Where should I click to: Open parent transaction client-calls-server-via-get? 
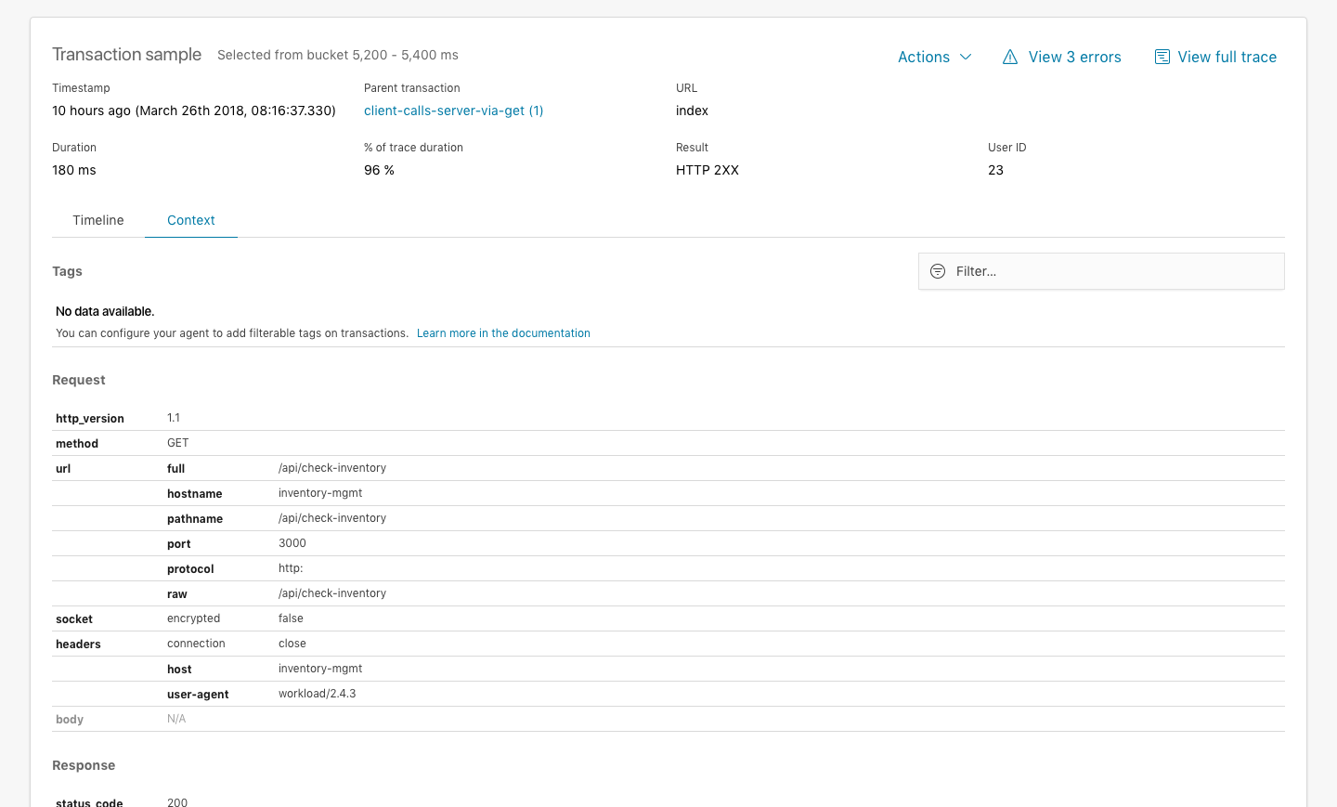(x=453, y=111)
